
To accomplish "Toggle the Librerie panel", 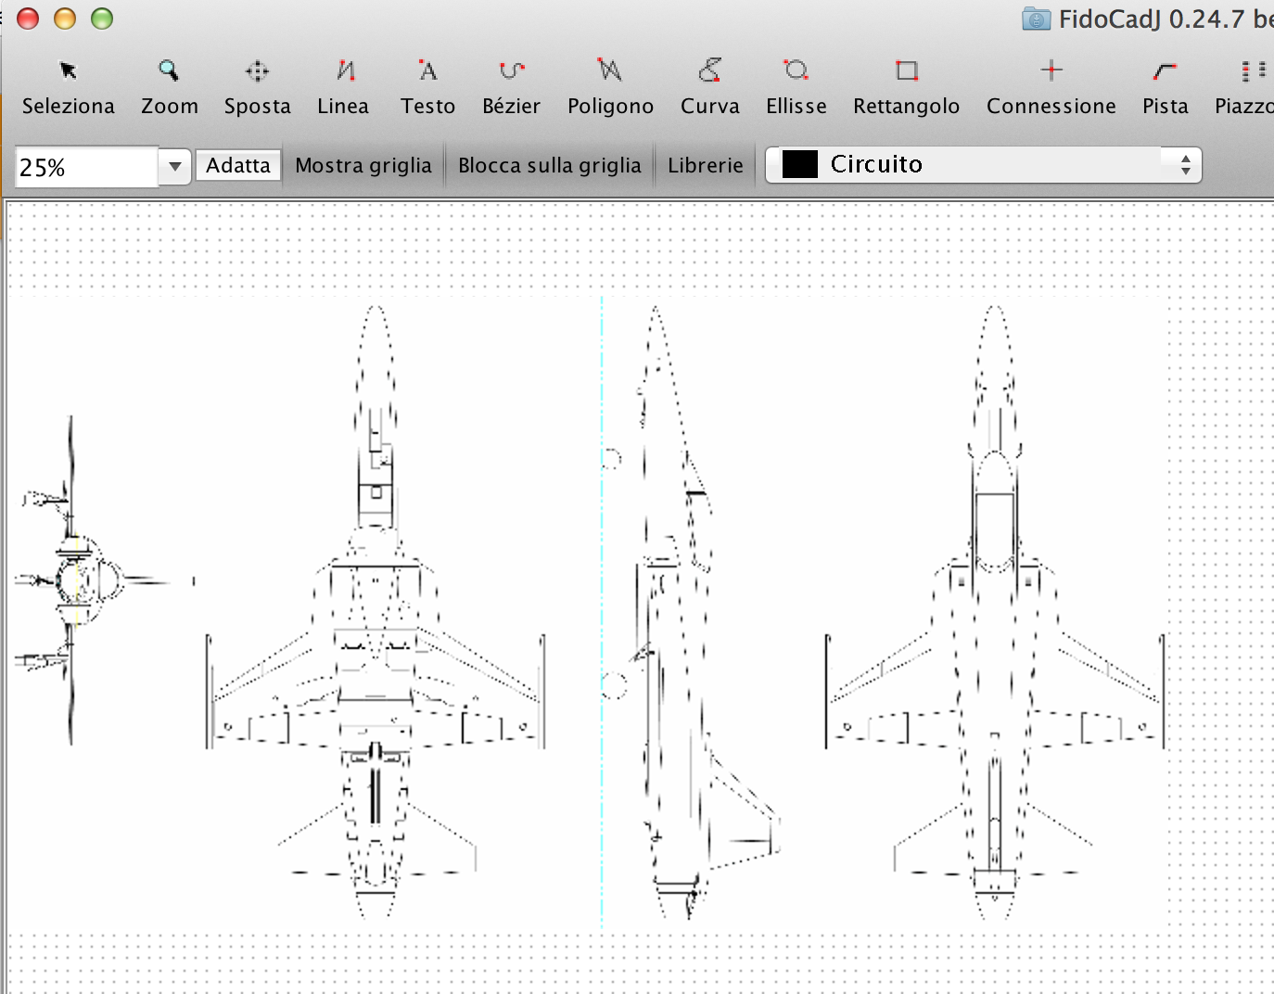I will (705, 165).
